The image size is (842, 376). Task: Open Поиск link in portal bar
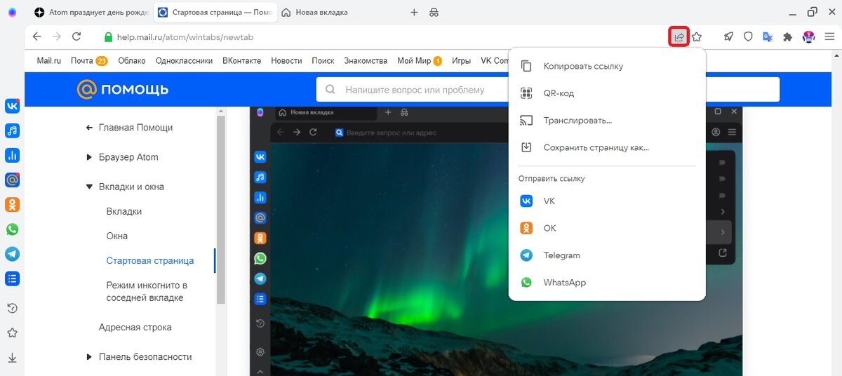(x=323, y=61)
